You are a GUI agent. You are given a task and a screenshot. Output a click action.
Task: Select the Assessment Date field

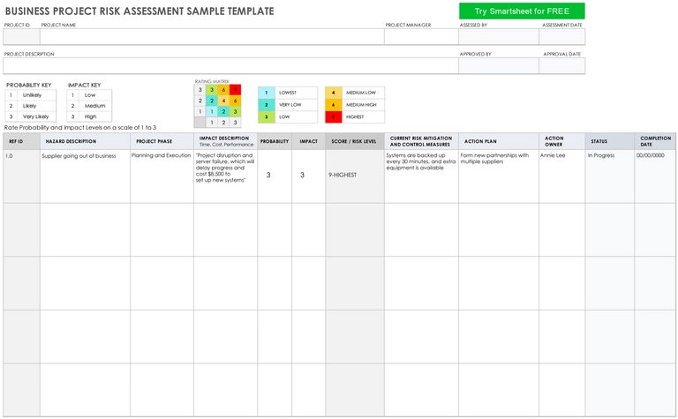[562, 37]
